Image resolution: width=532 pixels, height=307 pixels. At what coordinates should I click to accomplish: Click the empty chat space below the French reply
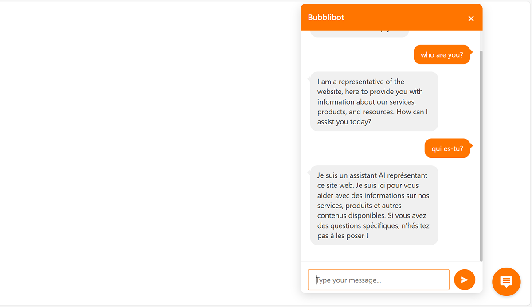[x=390, y=253]
